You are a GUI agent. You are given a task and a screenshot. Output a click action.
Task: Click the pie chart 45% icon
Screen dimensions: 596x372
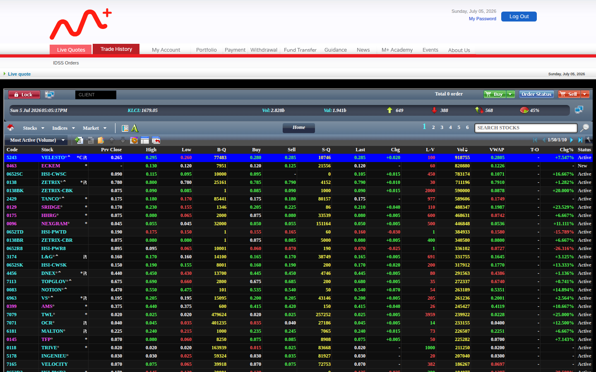[x=524, y=110]
